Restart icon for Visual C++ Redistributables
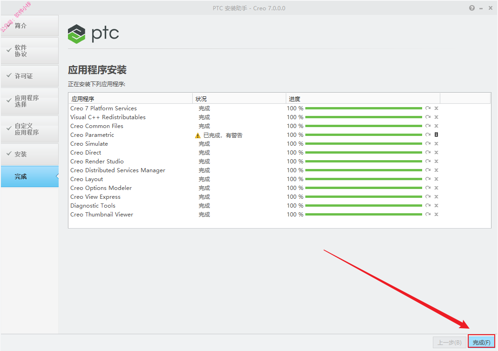 pyautogui.click(x=428, y=117)
